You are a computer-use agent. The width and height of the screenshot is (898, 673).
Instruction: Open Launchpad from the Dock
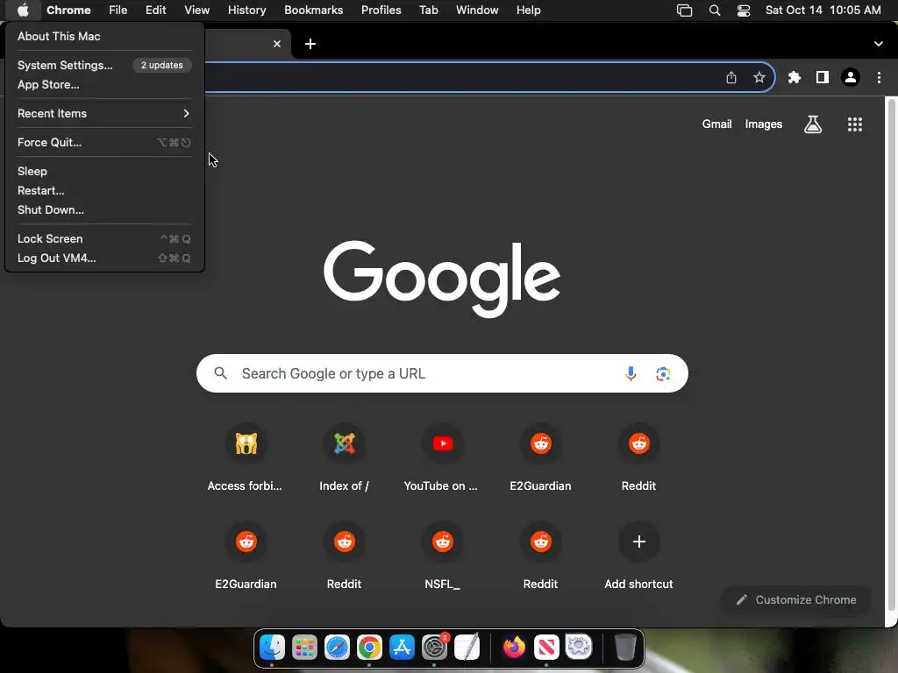[304, 648]
